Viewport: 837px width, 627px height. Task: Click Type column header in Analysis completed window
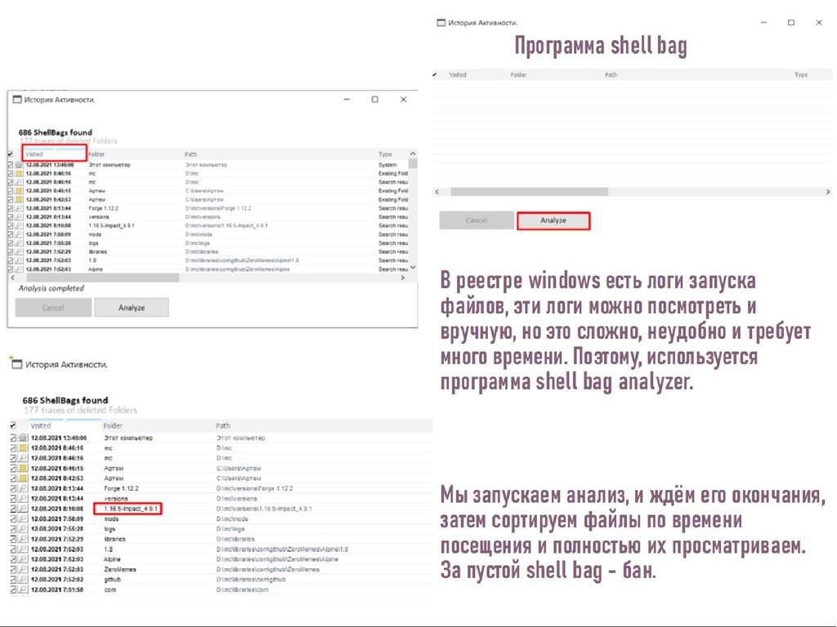386,154
